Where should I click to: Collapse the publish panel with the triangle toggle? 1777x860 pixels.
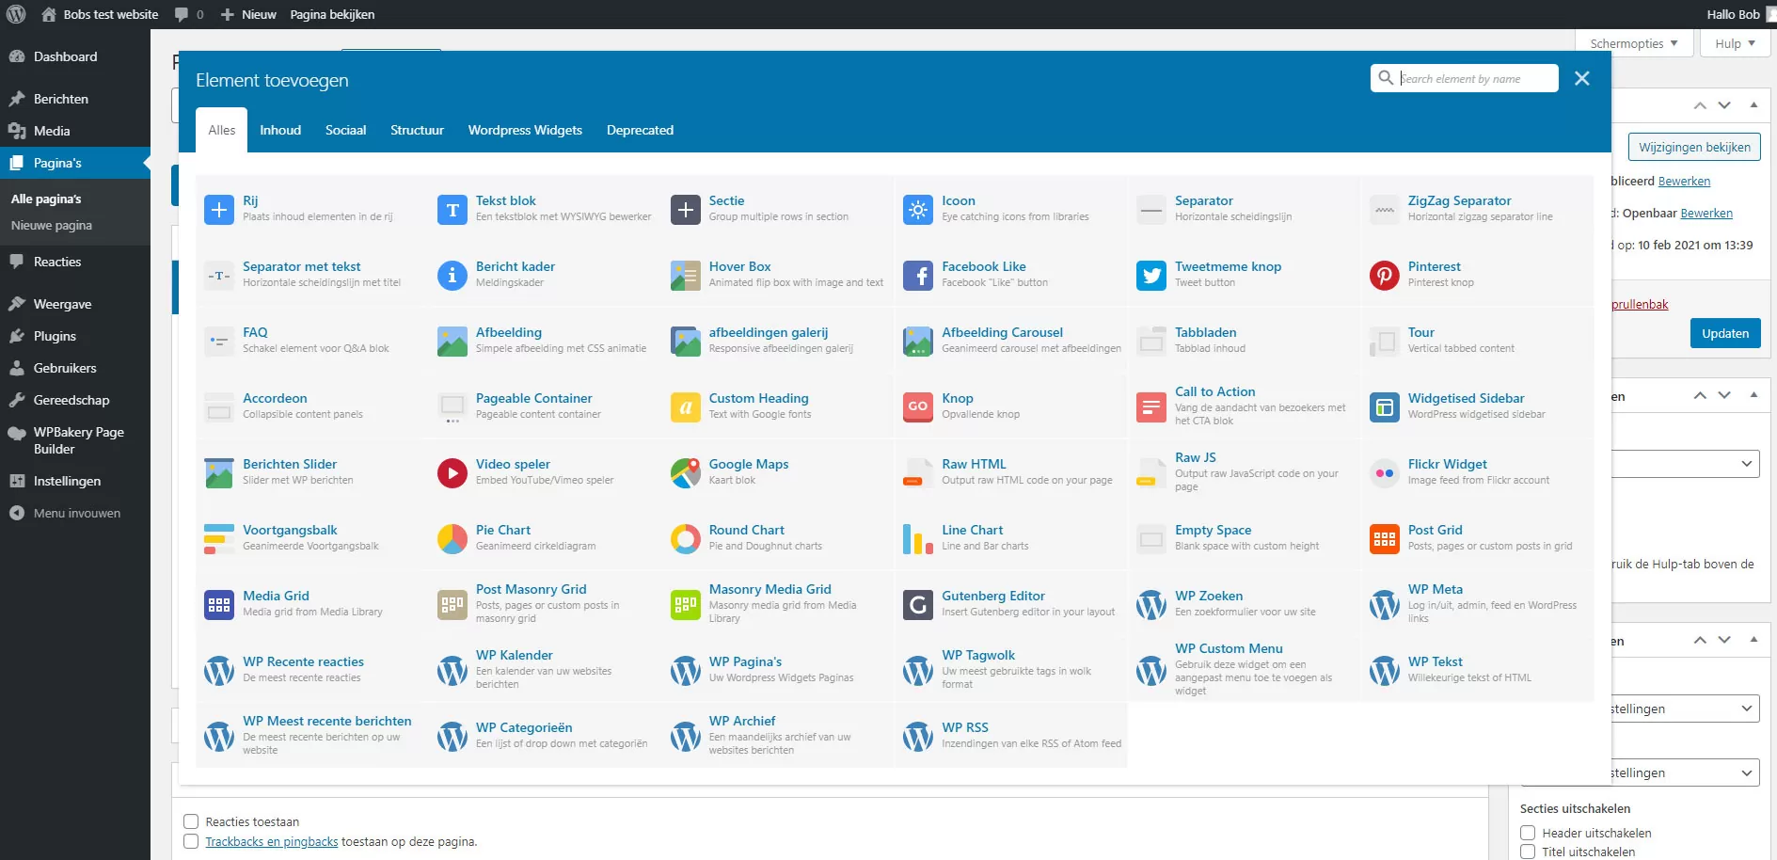(1753, 104)
